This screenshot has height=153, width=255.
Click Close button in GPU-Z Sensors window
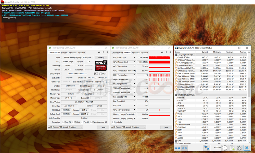166,127
